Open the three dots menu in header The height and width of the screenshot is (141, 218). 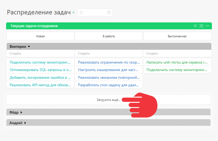click(207, 26)
